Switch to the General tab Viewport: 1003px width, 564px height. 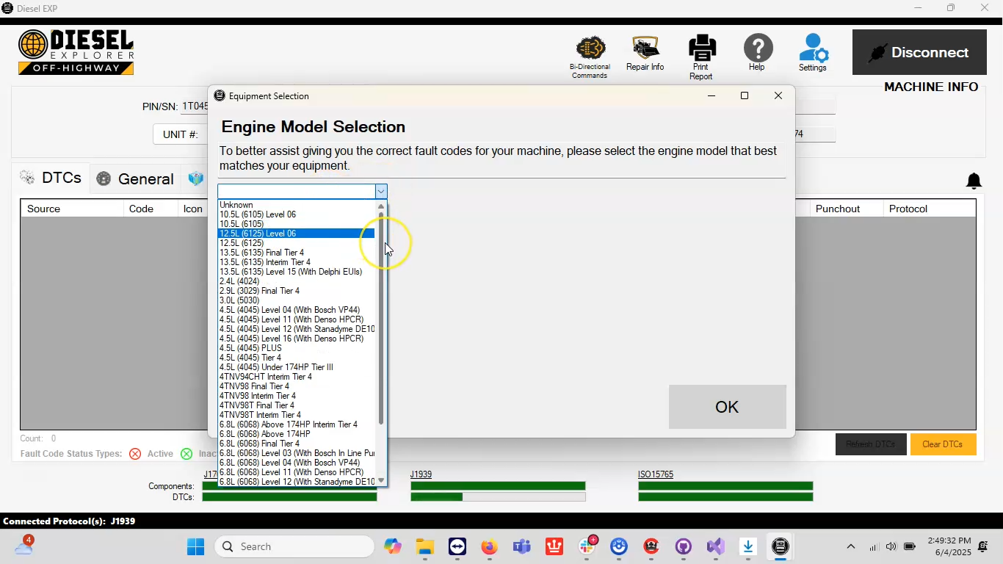point(144,178)
